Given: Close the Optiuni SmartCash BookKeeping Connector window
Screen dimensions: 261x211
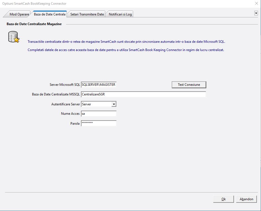Looking at the screenshot, I should tap(257, 3).
